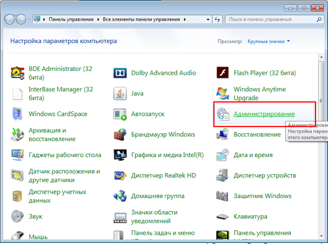Open the AutoPlay (Автозапуск) icon
This screenshot has height=244, width=328.
tap(120, 115)
